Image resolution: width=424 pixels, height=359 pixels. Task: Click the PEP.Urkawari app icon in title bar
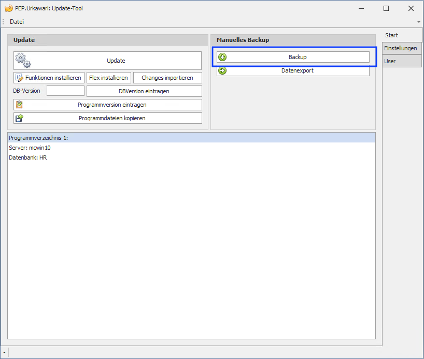click(8, 8)
